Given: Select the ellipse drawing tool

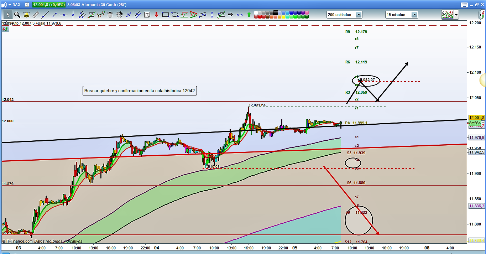Looking at the screenshot, I should [175, 15].
